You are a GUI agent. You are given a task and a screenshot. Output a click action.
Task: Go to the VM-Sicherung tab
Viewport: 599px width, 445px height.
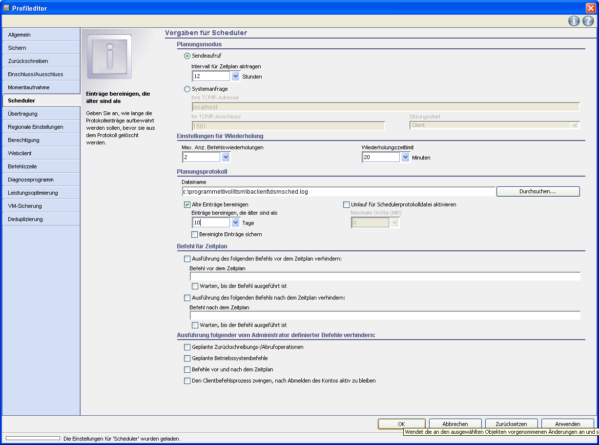(41, 206)
